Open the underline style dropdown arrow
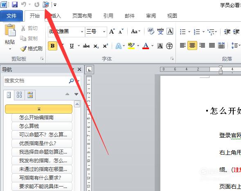 point(79,46)
